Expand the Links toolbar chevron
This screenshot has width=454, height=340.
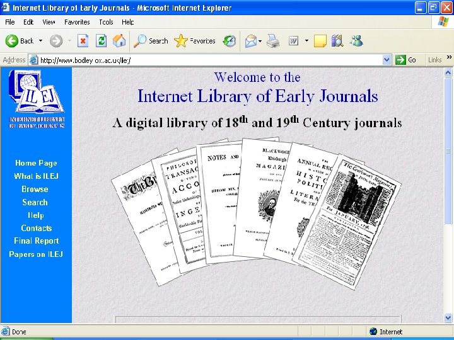(449, 57)
